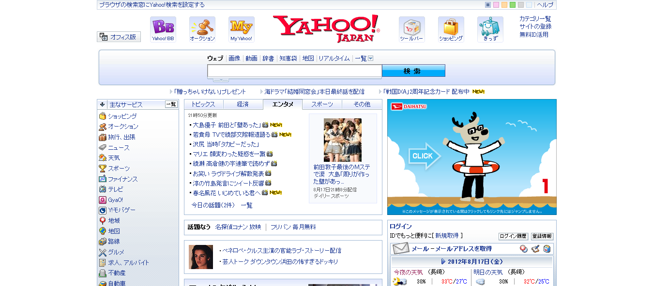Click the ニュース newspaper icon in sidebar
This screenshot has width=653, height=286.
click(x=103, y=147)
